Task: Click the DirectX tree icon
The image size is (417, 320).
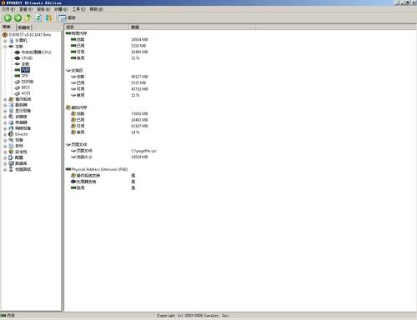Action: pos(11,134)
